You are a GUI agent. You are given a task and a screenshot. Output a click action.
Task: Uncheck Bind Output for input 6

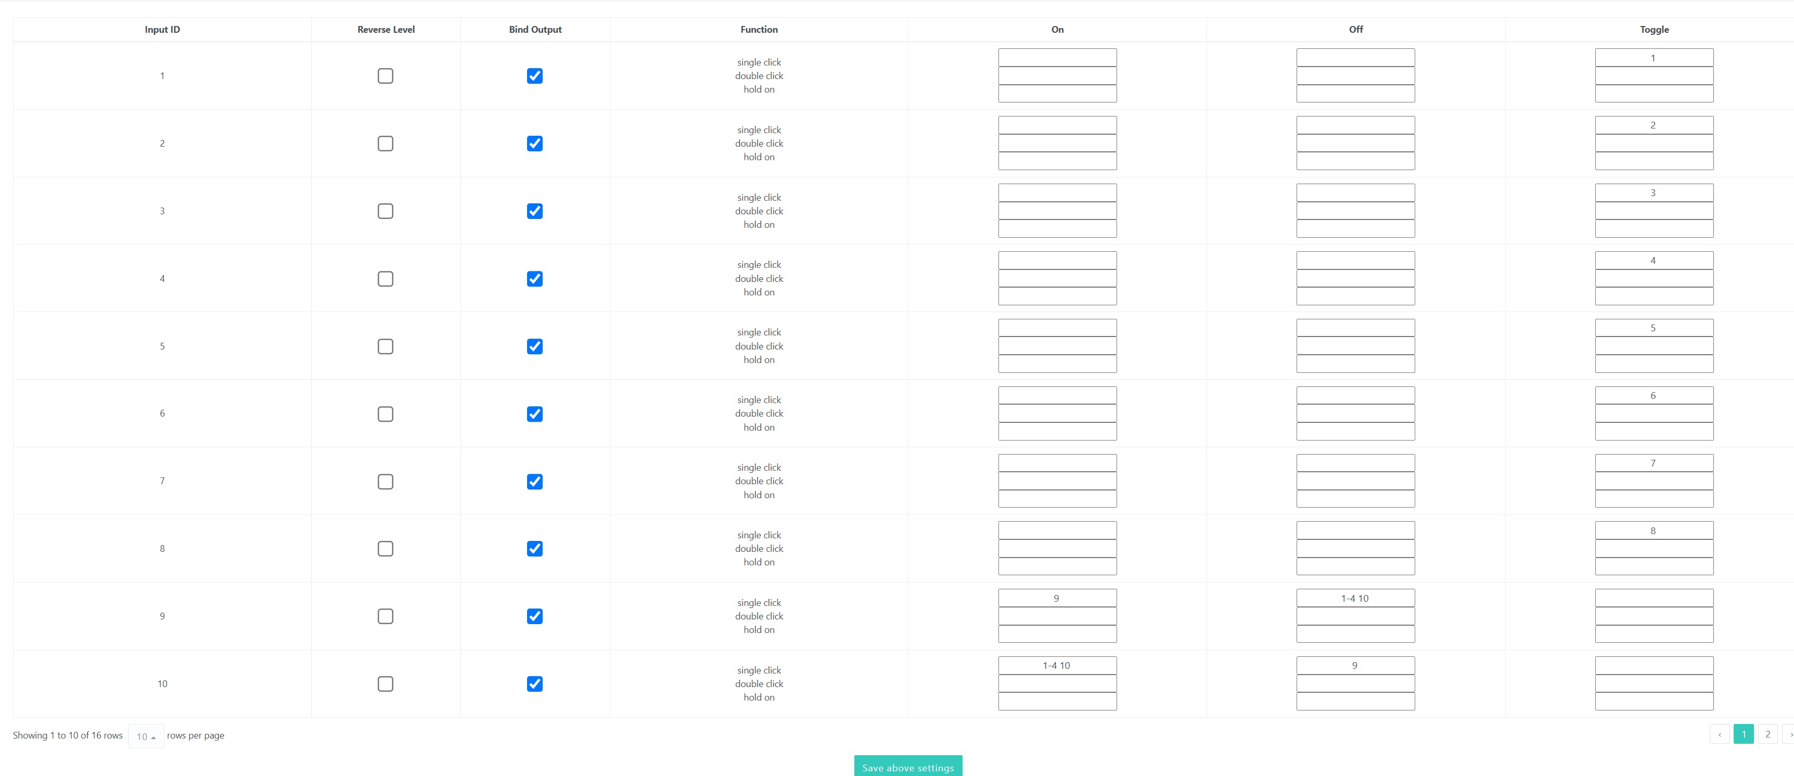click(x=534, y=414)
